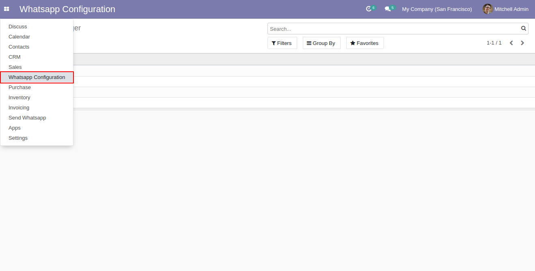Click the 1-1 / 1 pager counter
Image resolution: width=535 pixels, height=271 pixels.
point(494,43)
